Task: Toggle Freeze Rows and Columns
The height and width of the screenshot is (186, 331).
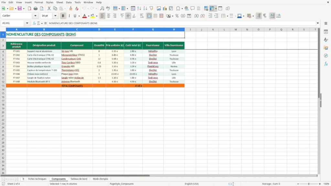Action: point(212,8)
